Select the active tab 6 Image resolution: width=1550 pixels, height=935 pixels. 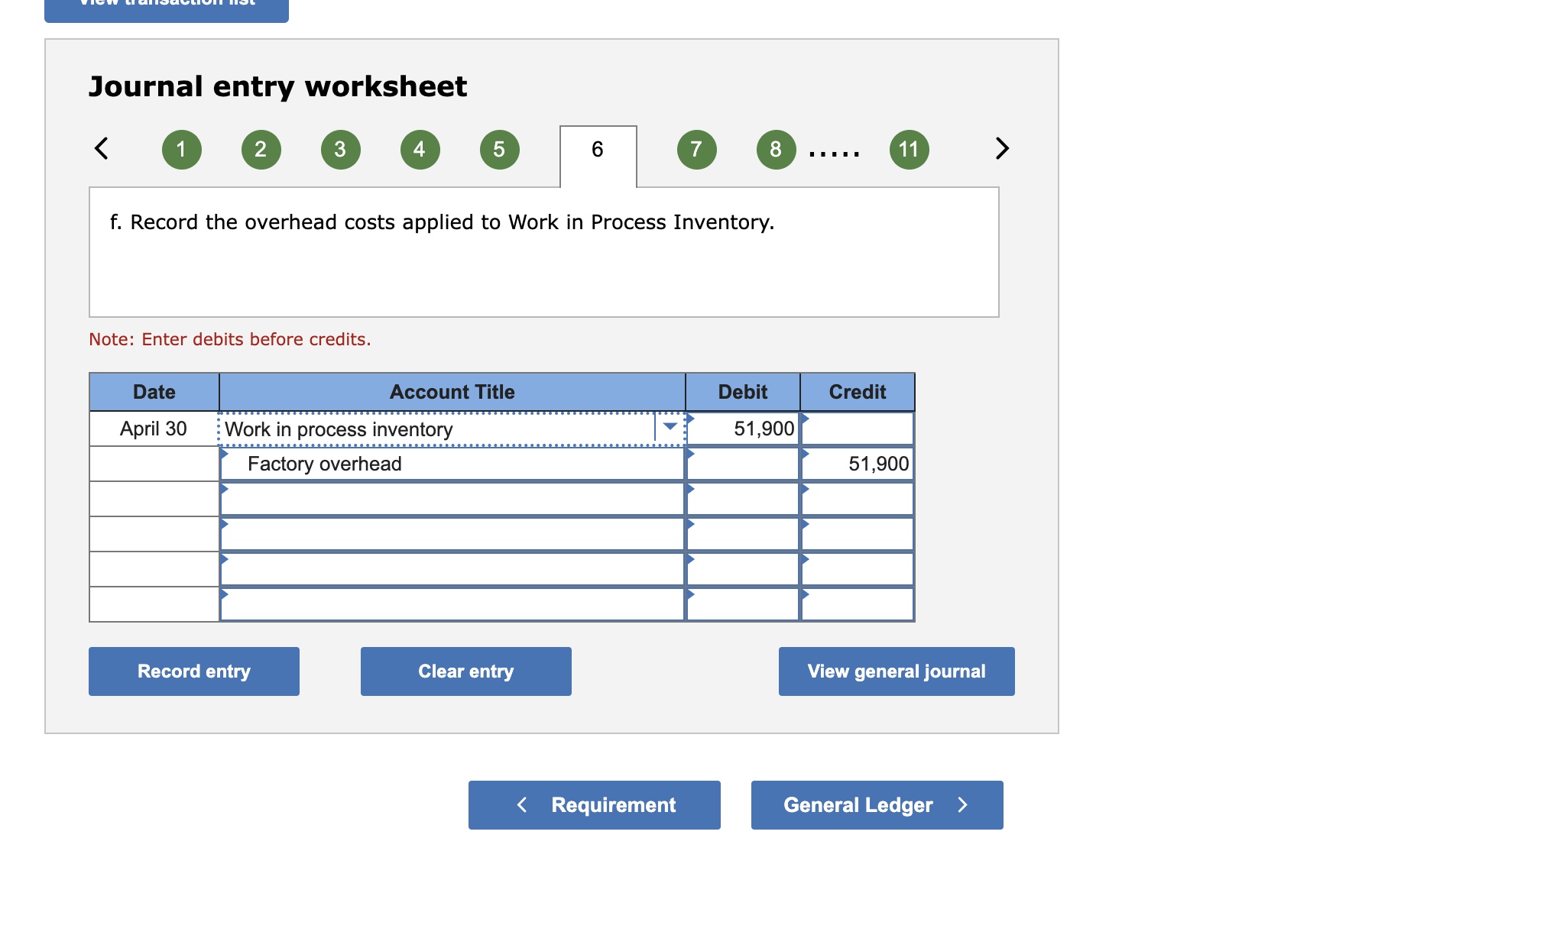tap(598, 150)
